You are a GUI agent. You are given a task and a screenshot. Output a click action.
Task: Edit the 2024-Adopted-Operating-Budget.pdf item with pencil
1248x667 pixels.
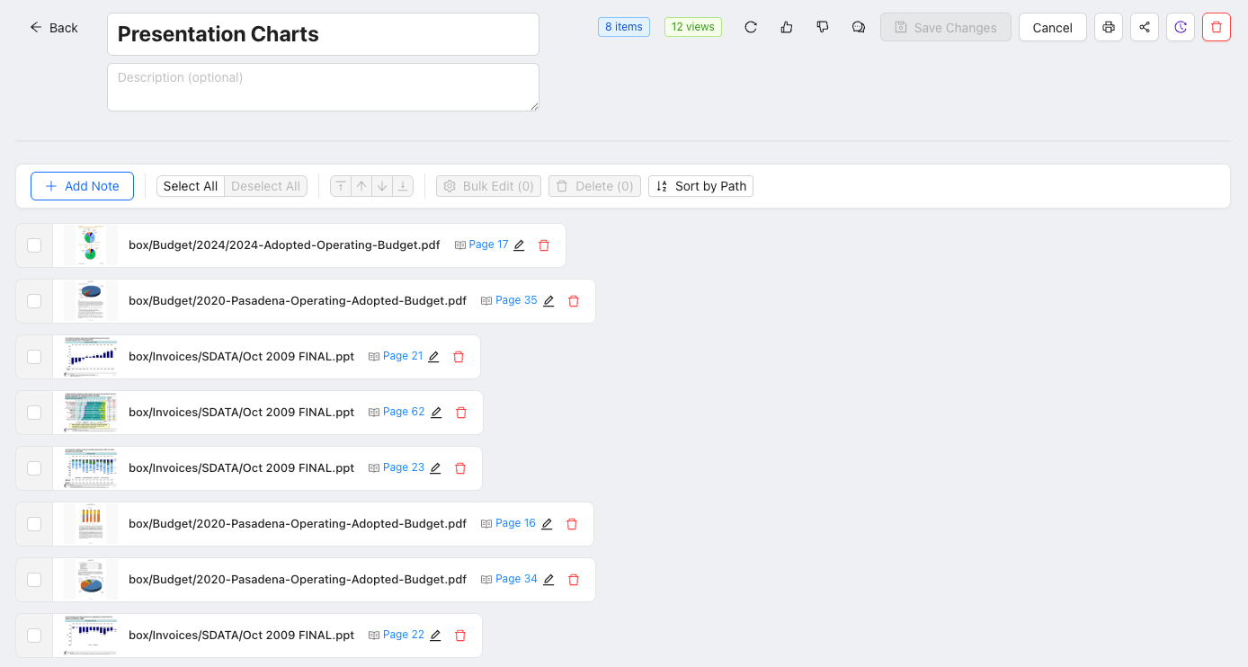click(519, 245)
